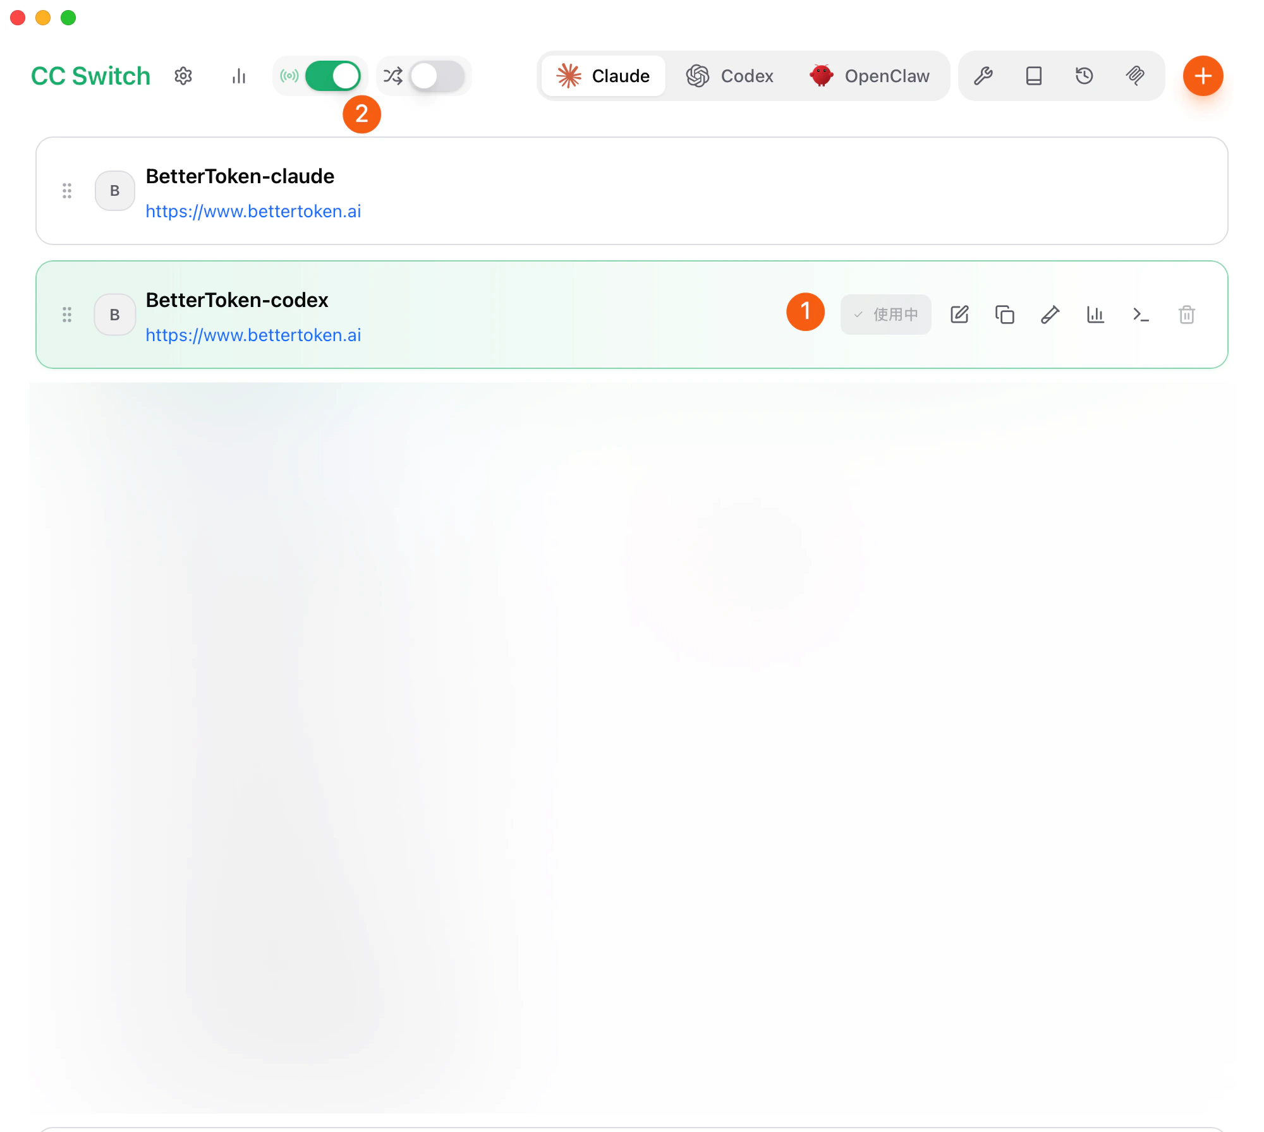Edit the BetterToken-codex provider

pyautogui.click(x=959, y=315)
